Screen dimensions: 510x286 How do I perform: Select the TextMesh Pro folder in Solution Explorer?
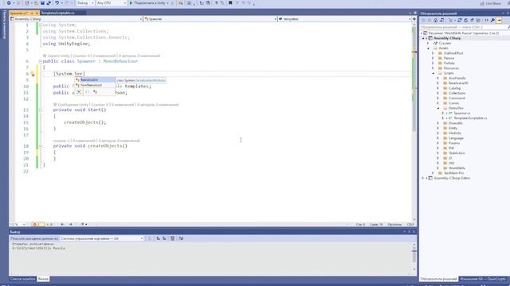tap(453, 173)
